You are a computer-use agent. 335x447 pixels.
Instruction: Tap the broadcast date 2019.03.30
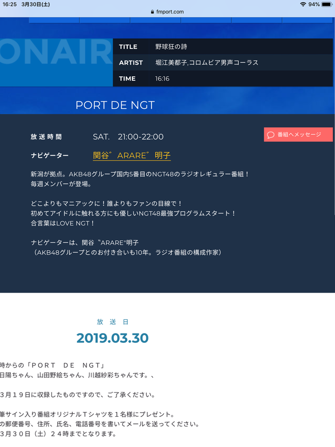[x=112, y=338]
